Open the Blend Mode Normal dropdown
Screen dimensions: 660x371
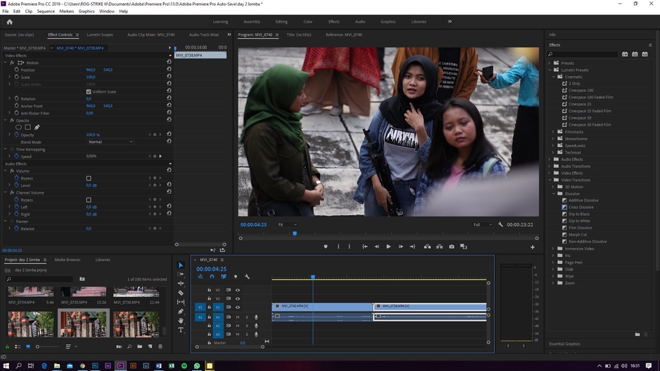110,142
